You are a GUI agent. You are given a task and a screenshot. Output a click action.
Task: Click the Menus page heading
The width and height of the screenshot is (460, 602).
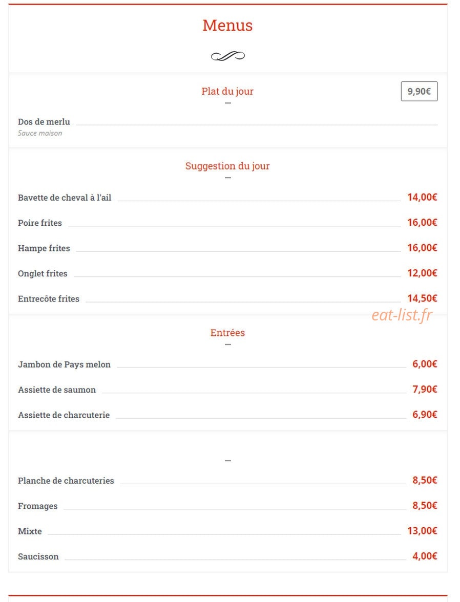tap(227, 26)
